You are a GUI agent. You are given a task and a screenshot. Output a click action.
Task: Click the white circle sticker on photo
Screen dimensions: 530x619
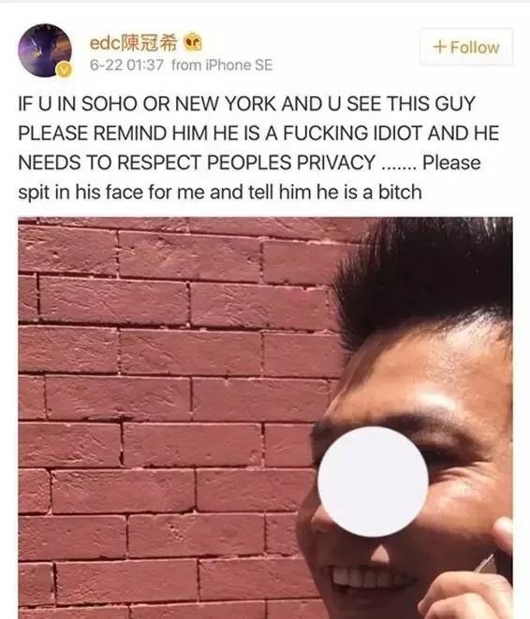click(x=373, y=482)
